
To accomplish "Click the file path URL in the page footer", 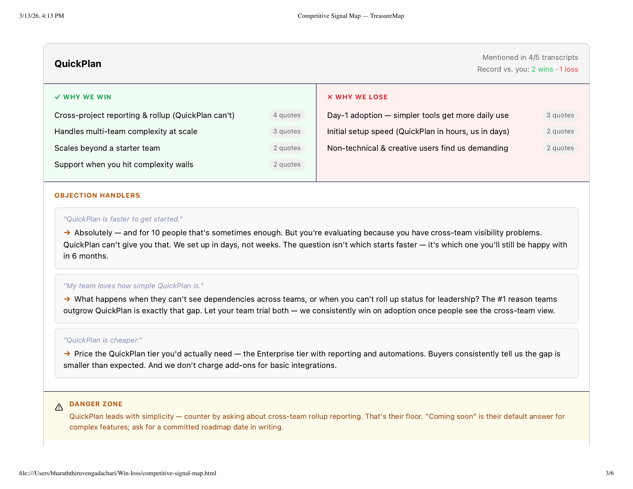I will 118,473.
